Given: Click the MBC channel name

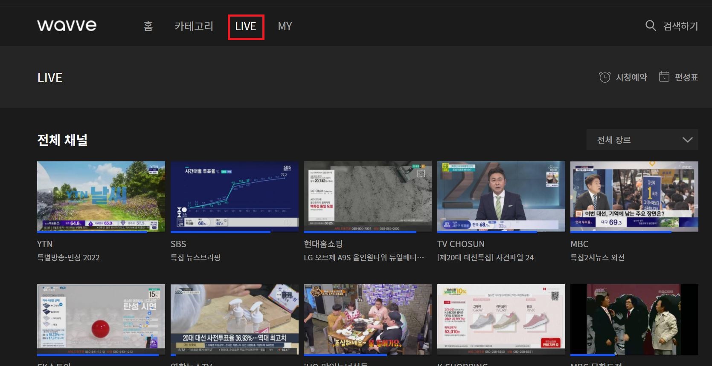Looking at the screenshot, I should (x=579, y=244).
